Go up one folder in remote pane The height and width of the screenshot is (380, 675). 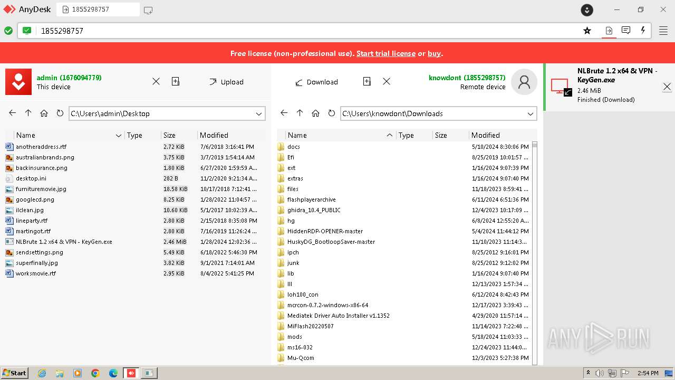pyautogui.click(x=300, y=113)
